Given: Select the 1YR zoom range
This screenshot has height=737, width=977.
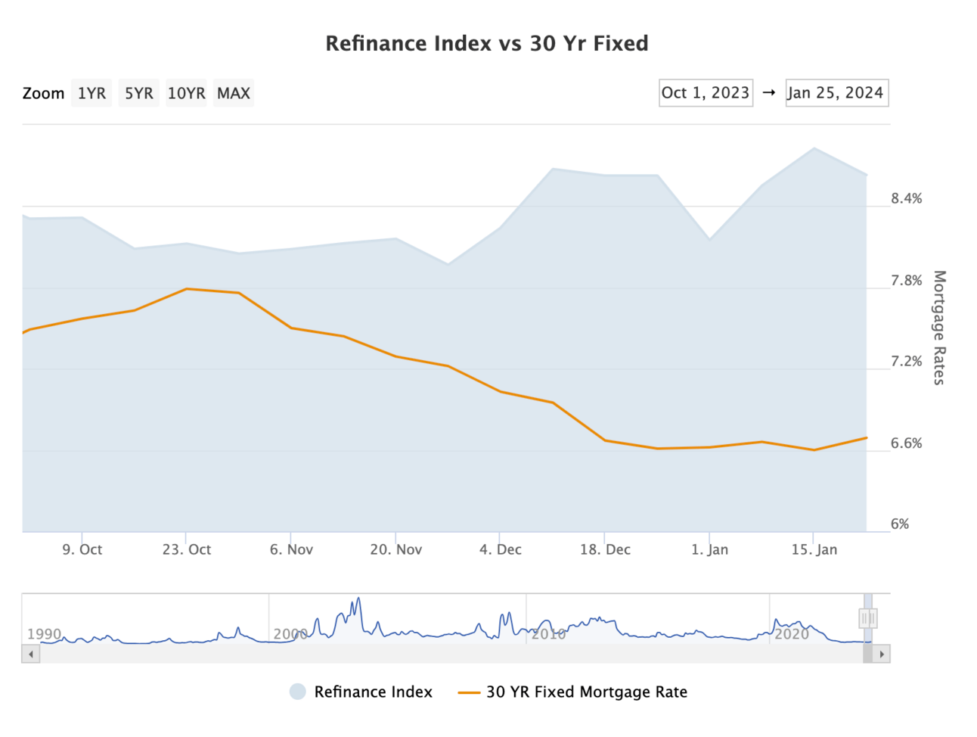Looking at the screenshot, I should pos(91,93).
